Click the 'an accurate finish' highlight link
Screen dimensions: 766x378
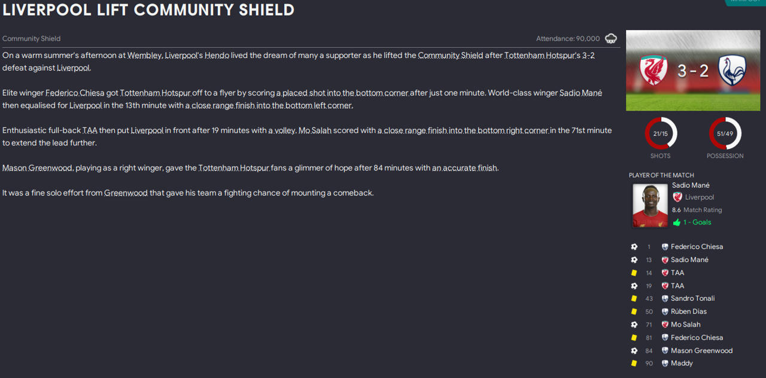click(464, 168)
